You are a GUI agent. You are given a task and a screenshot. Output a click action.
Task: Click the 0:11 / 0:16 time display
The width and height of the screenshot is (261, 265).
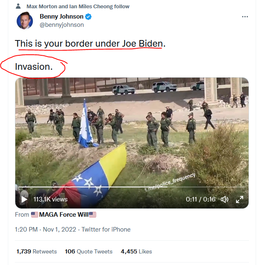click(x=201, y=199)
